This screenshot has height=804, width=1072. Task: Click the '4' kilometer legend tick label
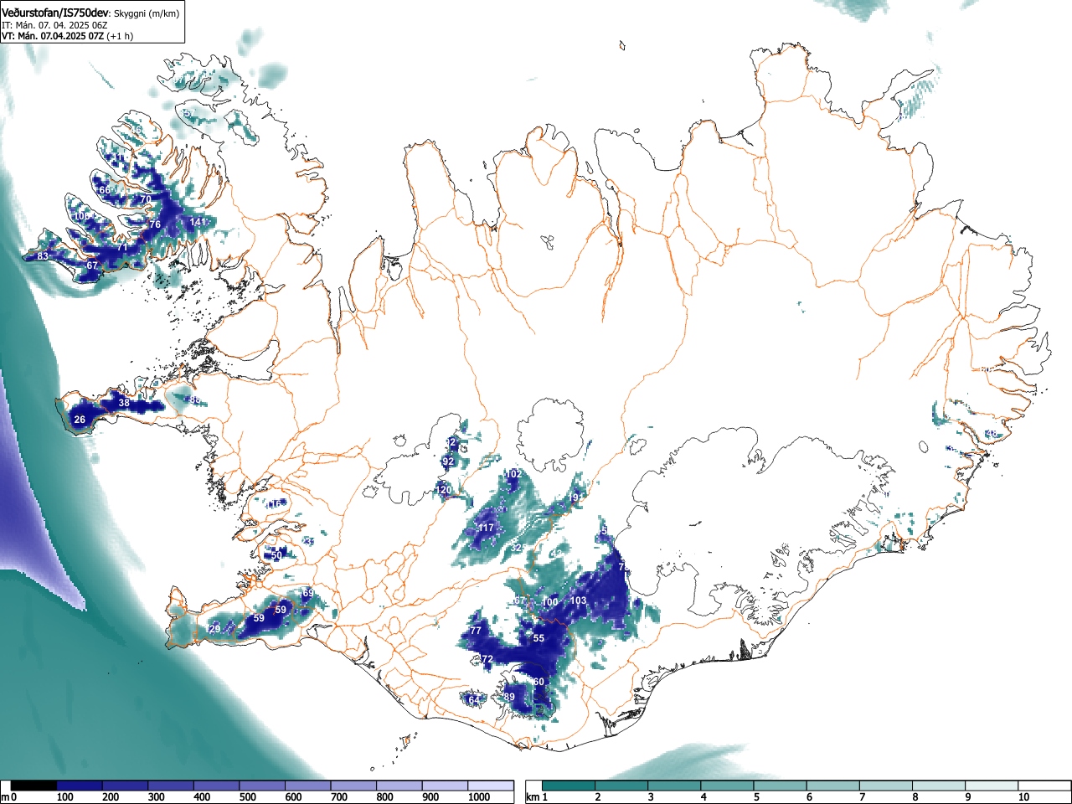coord(703,797)
